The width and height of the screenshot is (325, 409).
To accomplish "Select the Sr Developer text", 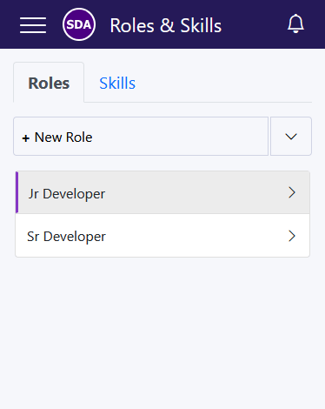I will 66,237.
